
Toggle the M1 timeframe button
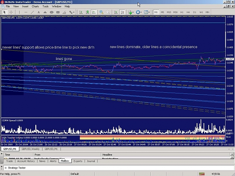point(156,12)
